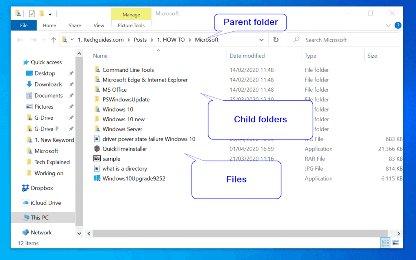Go forward using the Forward arrow
416x260 pixels.
34,40
